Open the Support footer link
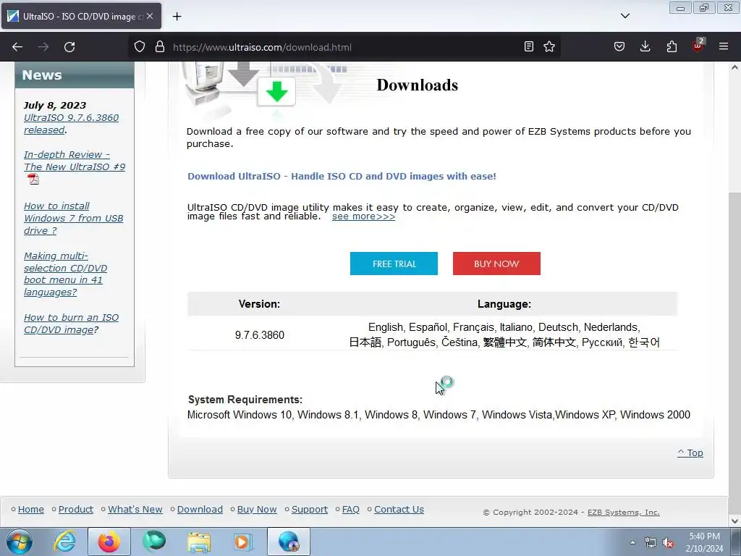This screenshot has height=556, width=741. 310,509
